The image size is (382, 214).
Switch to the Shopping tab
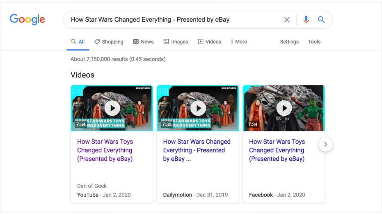109,42
